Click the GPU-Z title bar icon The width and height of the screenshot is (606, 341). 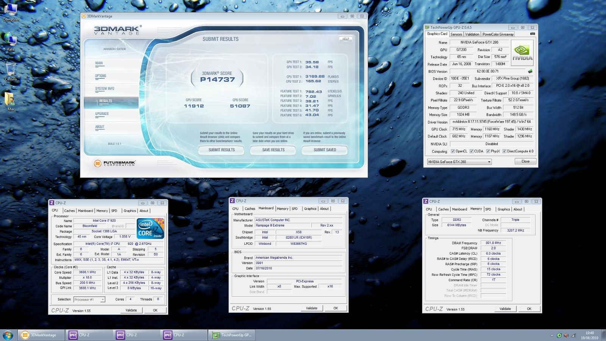pos(427,27)
